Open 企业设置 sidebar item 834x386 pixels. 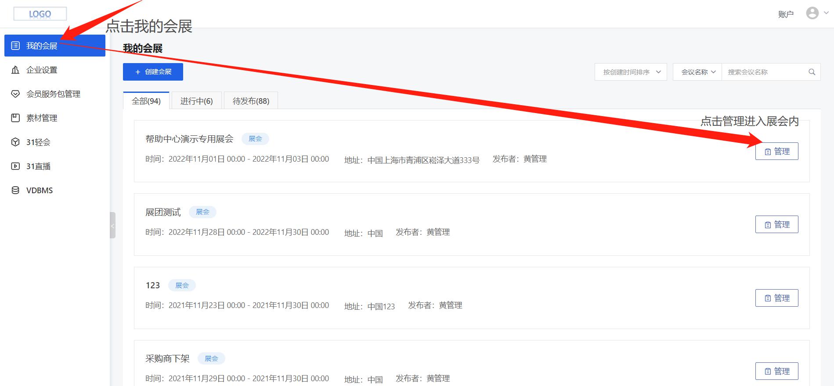tap(55, 70)
